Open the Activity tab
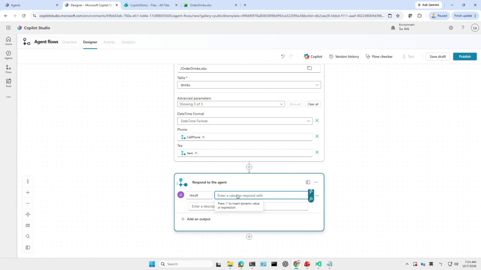Viewport: 481px width, 270px height. pos(109,42)
